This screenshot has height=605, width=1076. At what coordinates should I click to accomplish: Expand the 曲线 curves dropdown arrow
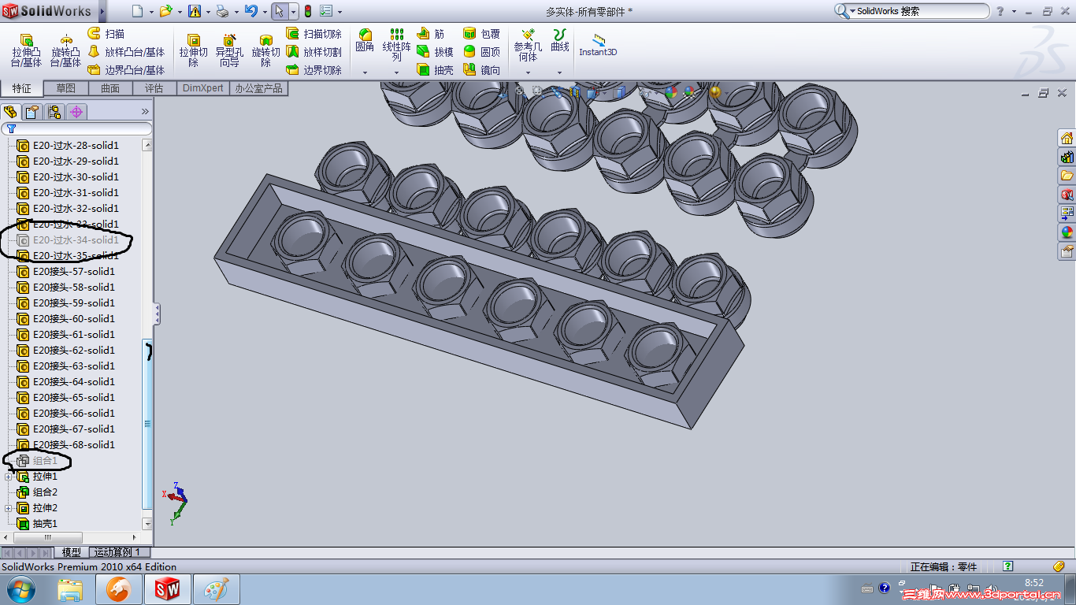coord(559,72)
